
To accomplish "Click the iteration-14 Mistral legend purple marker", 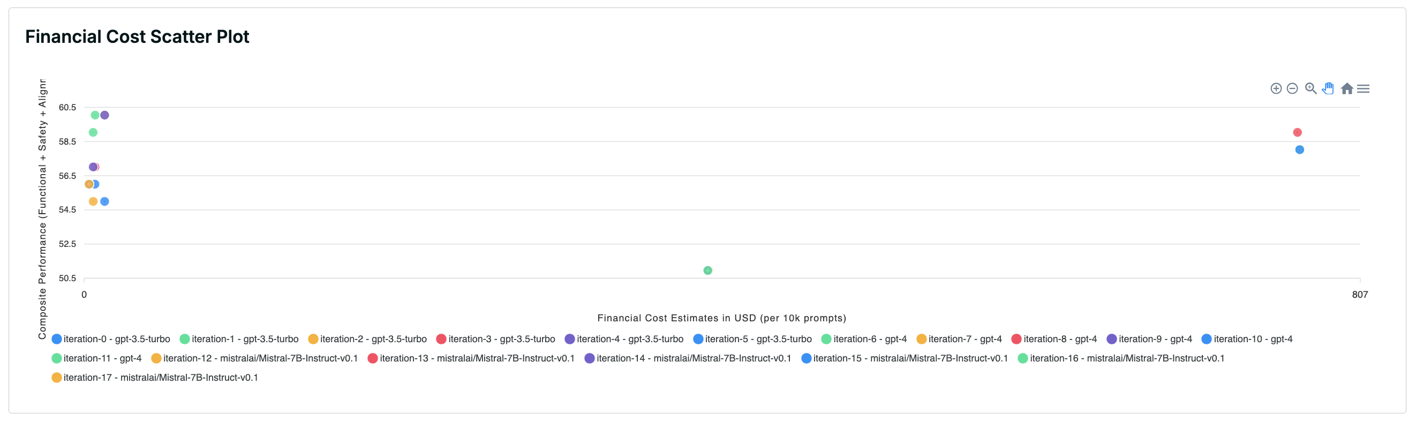I will pyautogui.click(x=589, y=358).
